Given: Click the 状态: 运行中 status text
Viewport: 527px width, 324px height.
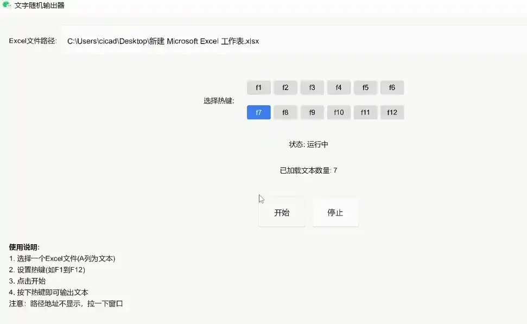Looking at the screenshot, I should (x=308, y=144).
